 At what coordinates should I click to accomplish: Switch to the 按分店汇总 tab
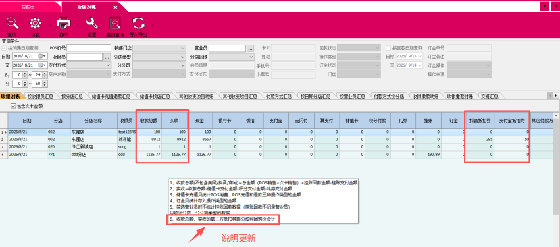[x=72, y=97]
